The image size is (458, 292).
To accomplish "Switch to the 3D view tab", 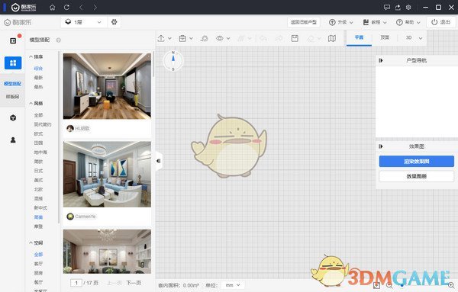I will tap(408, 37).
